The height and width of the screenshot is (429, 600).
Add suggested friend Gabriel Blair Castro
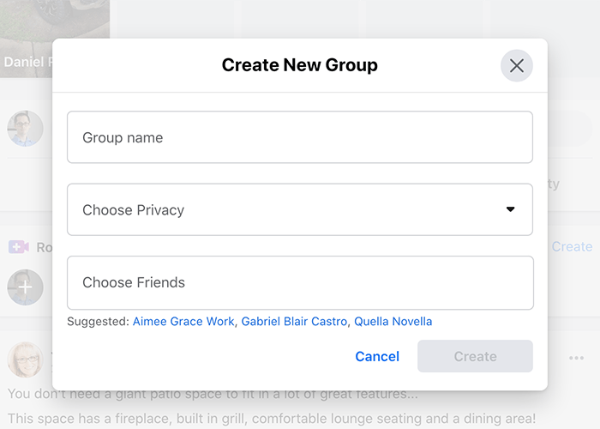[x=294, y=322]
